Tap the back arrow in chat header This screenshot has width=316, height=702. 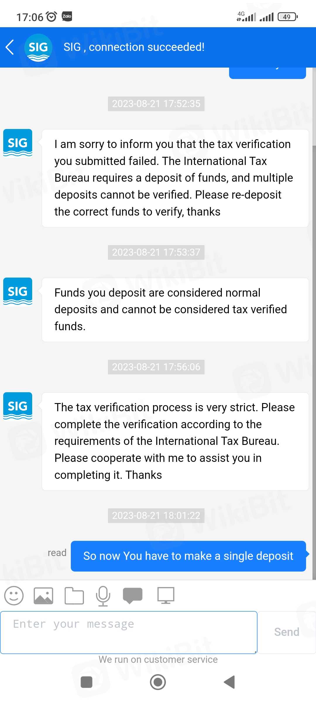[x=10, y=47]
